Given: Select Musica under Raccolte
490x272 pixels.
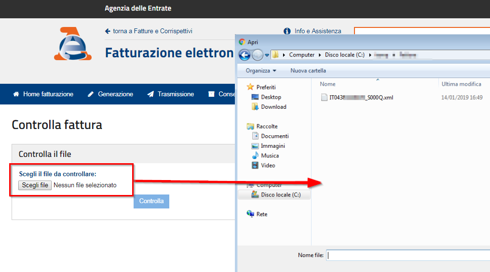Looking at the screenshot, I should 270,155.
